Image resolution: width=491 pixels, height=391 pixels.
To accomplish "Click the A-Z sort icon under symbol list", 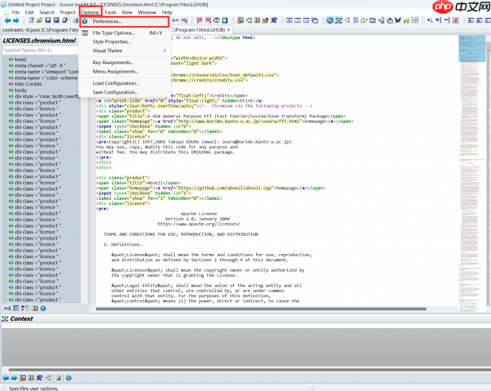I will click(6, 308).
